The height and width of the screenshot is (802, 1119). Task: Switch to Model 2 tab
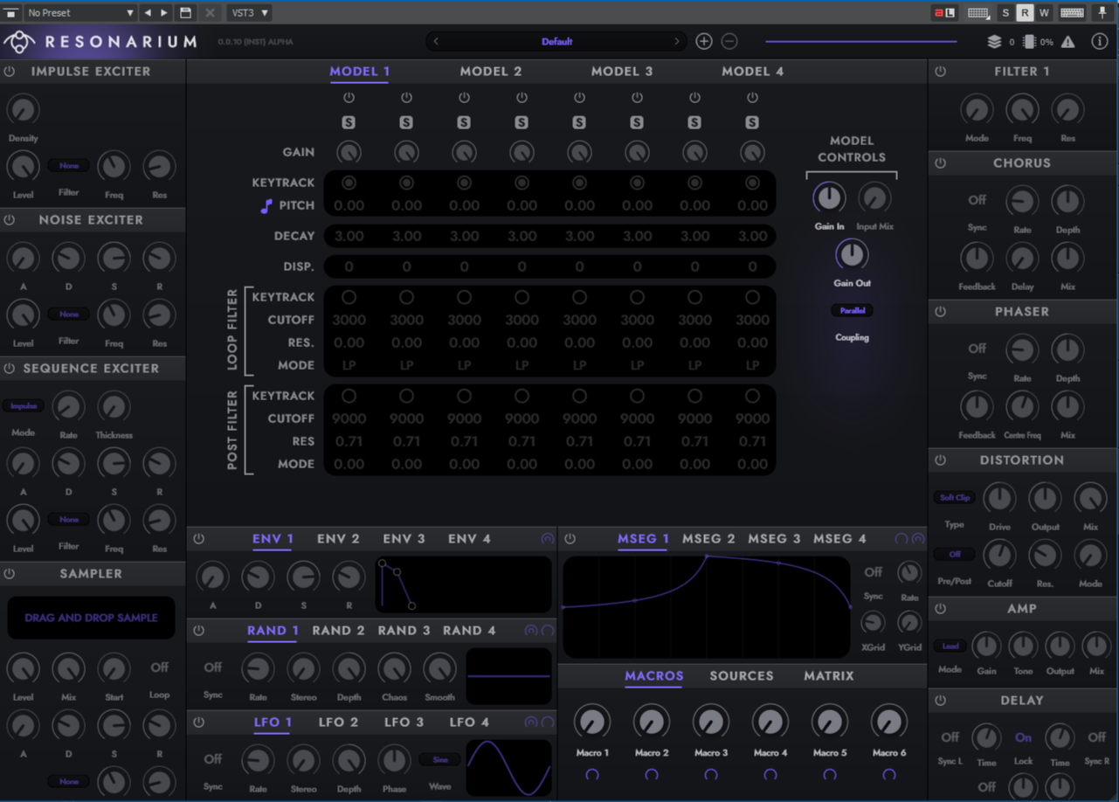coord(491,72)
